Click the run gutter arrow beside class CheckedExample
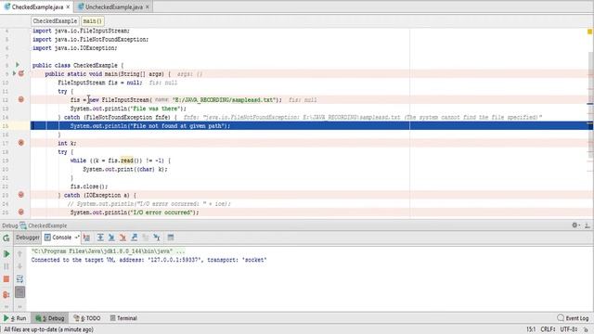594x334 pixels. (x=17, y=65)
